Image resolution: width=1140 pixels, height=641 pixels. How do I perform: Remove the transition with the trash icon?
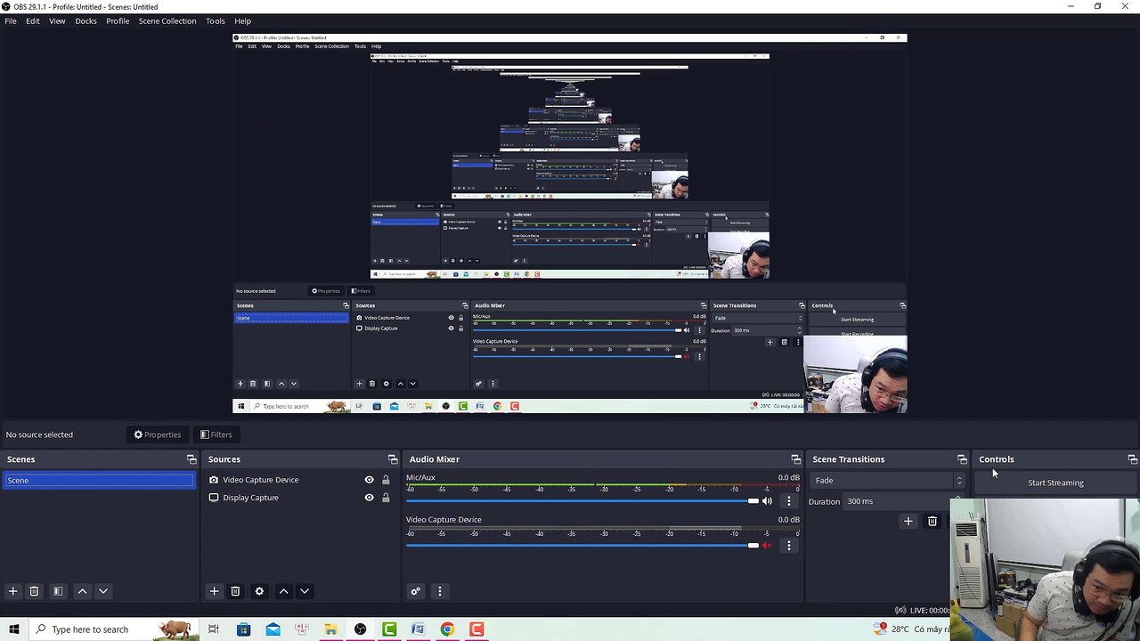(x=932, y=522)
